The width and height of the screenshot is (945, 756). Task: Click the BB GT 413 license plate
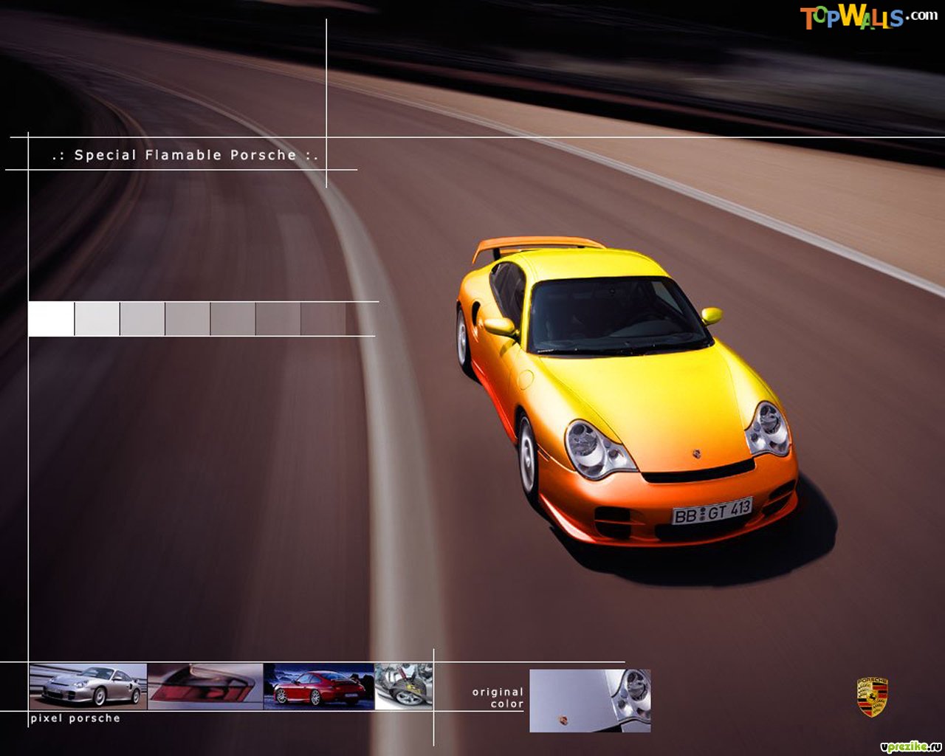[x=712, y=511]
